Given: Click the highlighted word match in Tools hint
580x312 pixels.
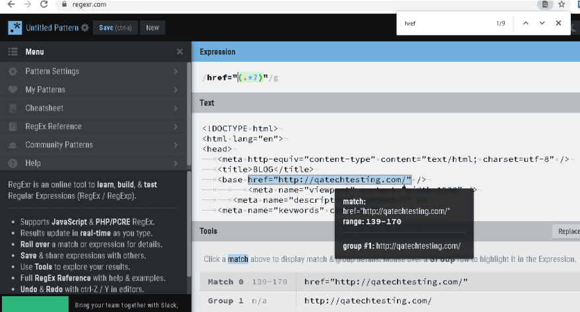Looking at the screenshot, I should pyautogui.click(x=238, y=259).
